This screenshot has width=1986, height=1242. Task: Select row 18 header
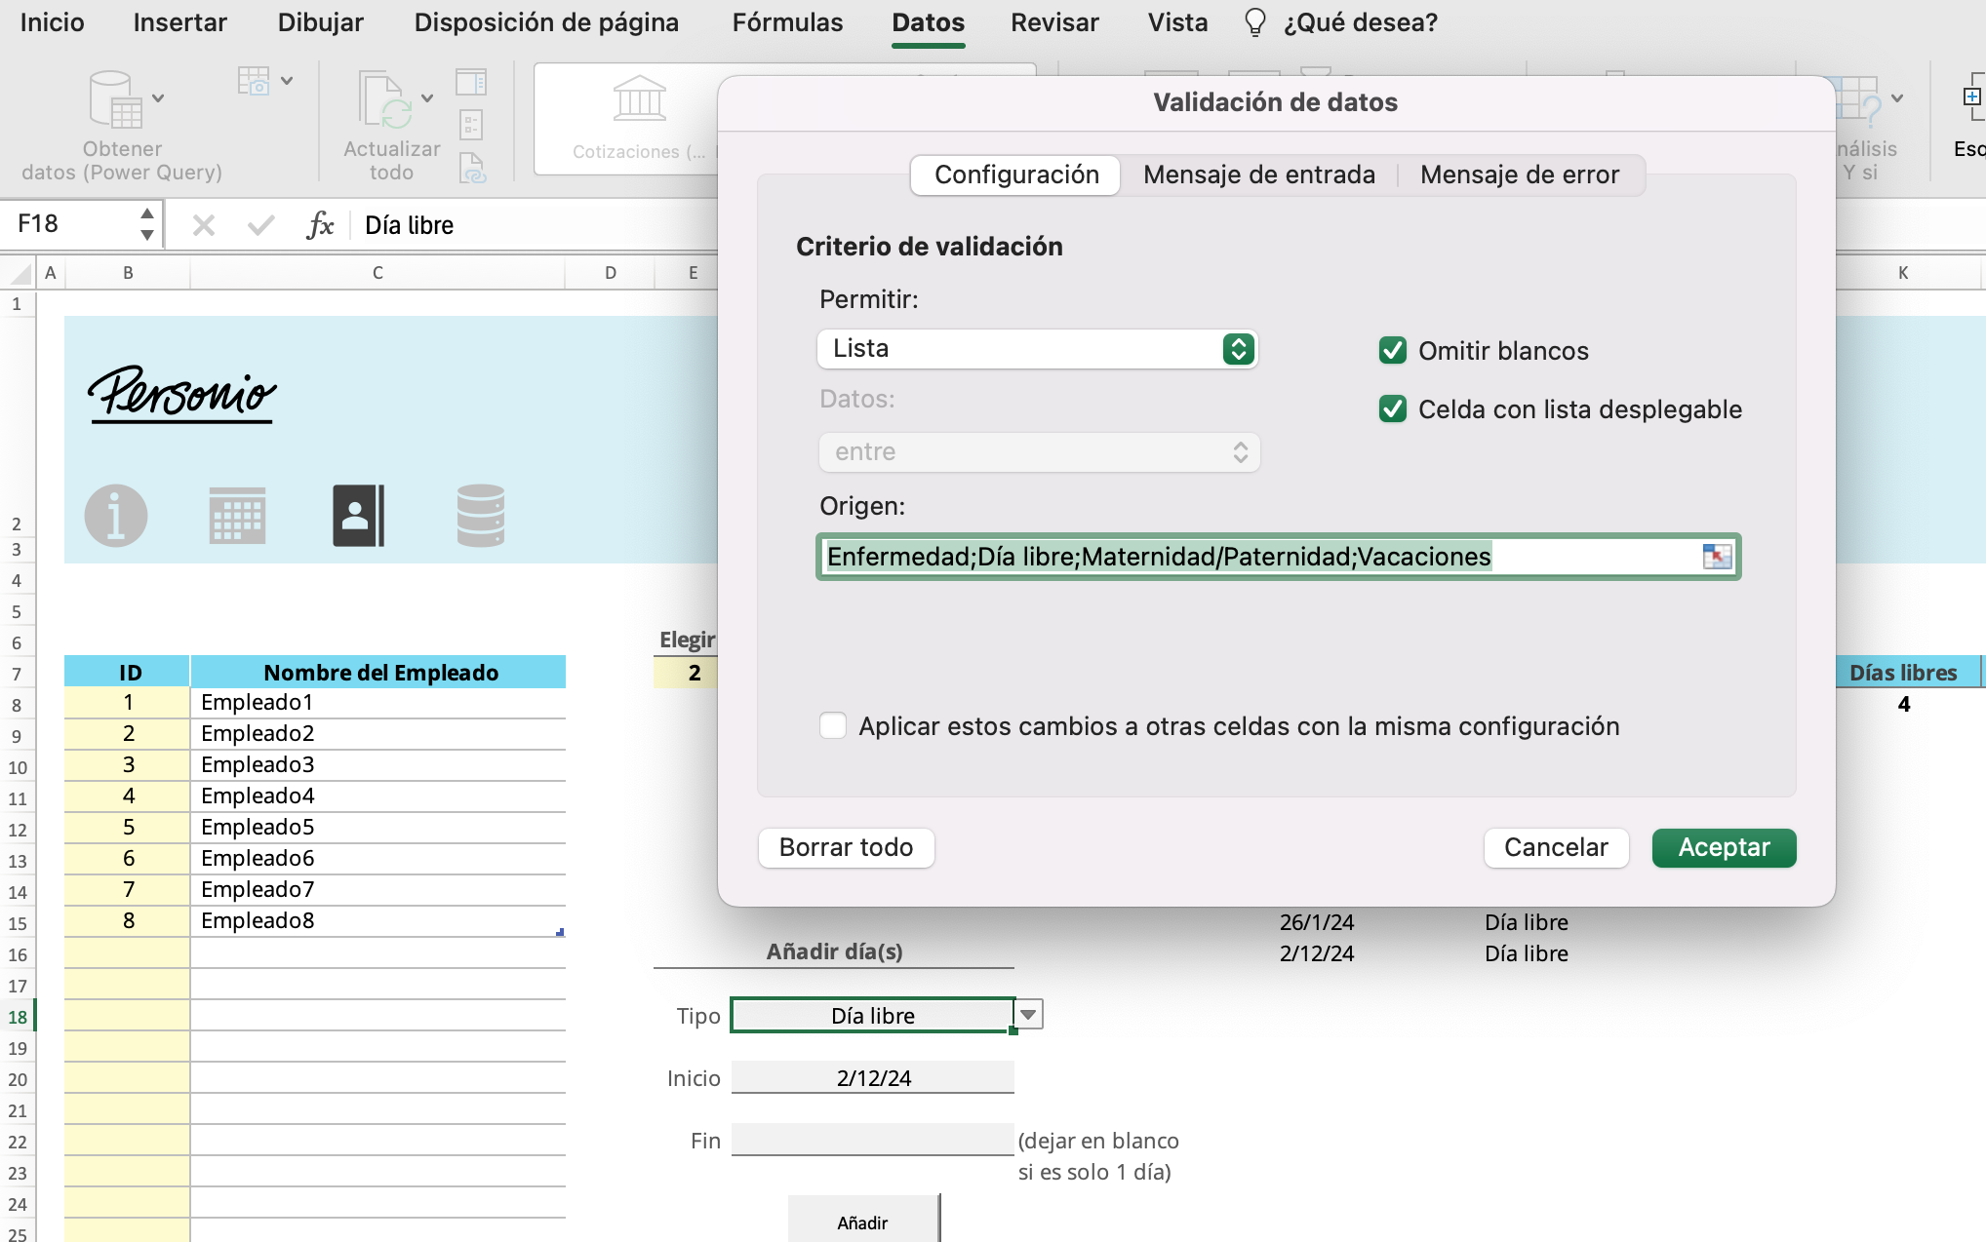pyautogui.click(x=18, y=1017)
